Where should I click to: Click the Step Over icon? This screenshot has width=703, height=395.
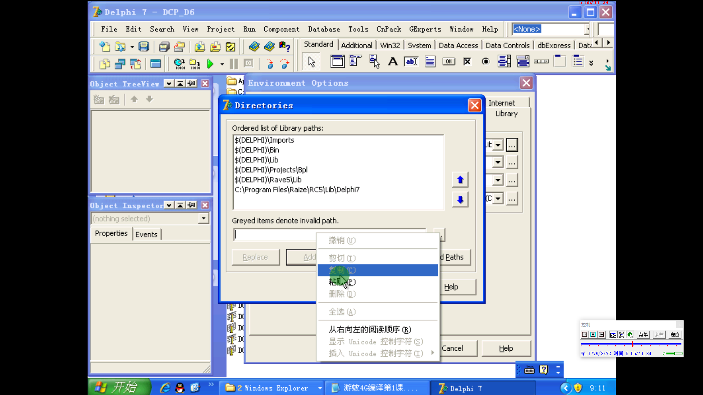285,64
